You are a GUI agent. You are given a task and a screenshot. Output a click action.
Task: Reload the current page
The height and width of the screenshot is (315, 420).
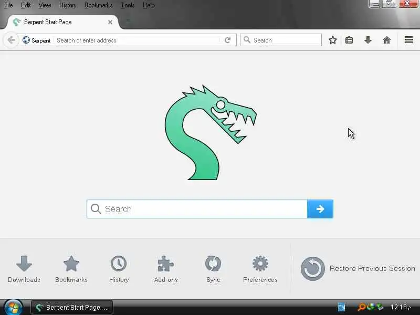pyautogui.click(x=228, y=40)
